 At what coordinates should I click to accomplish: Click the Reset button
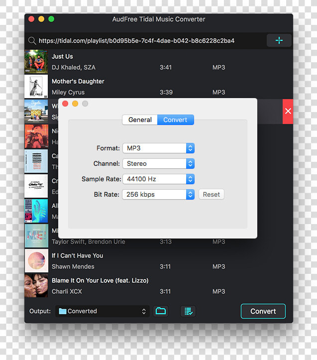click(x=211, y=195)
